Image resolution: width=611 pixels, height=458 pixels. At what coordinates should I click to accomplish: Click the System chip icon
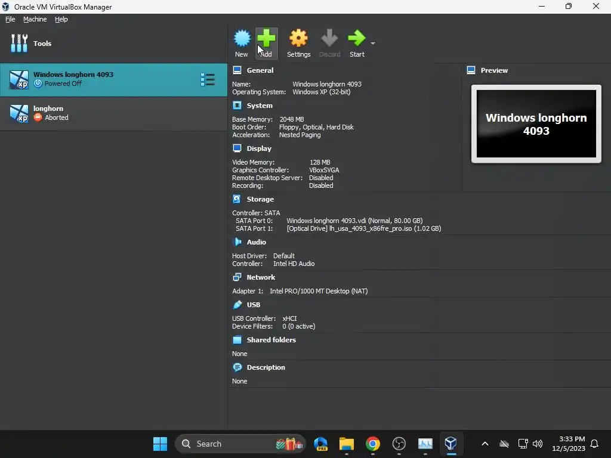point(237,105)
